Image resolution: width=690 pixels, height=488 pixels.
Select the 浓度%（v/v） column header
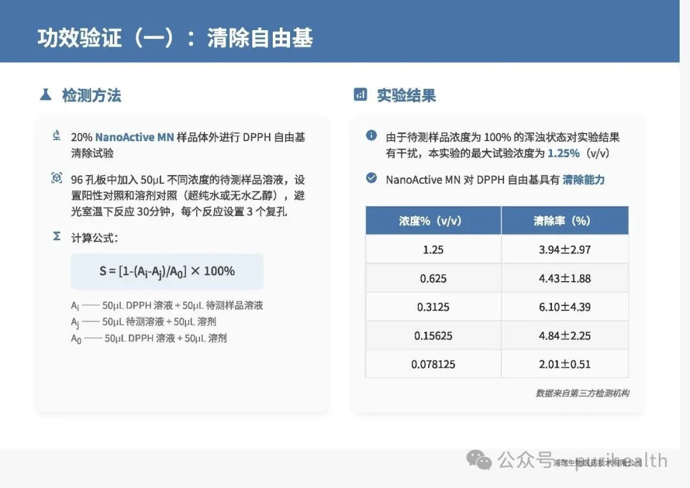click(433, 221)
